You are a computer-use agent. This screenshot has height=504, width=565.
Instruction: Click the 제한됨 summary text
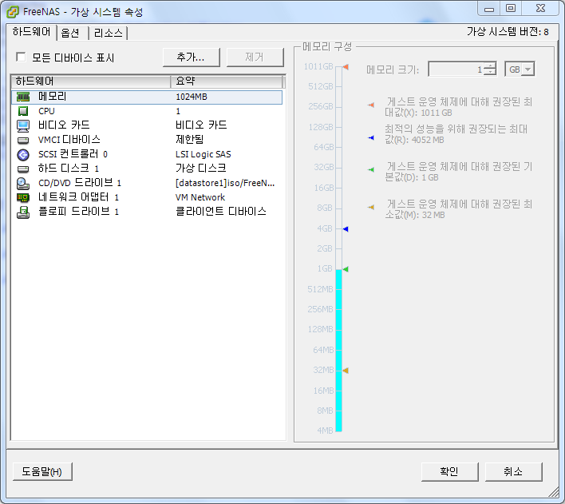pyautogui.click(x=190, y=139)
